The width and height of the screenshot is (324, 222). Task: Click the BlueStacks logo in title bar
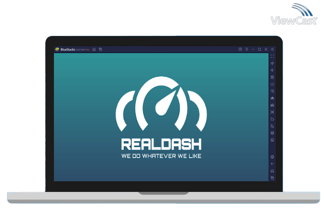[57, 49]
